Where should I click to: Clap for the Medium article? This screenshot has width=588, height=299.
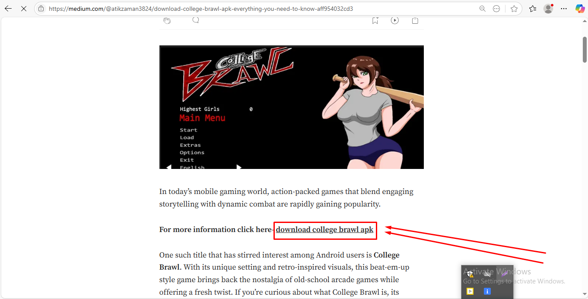[167, 20]
